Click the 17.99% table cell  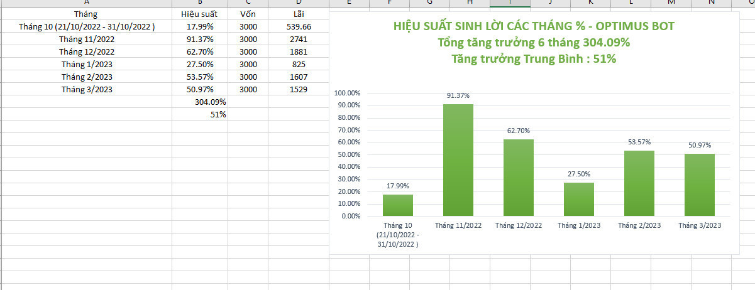(x=200, y=26)
